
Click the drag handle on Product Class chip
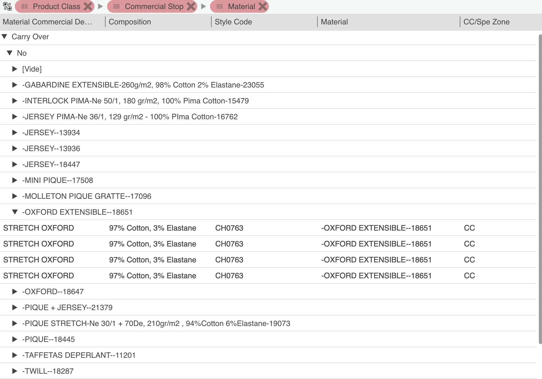pos(24,6)
